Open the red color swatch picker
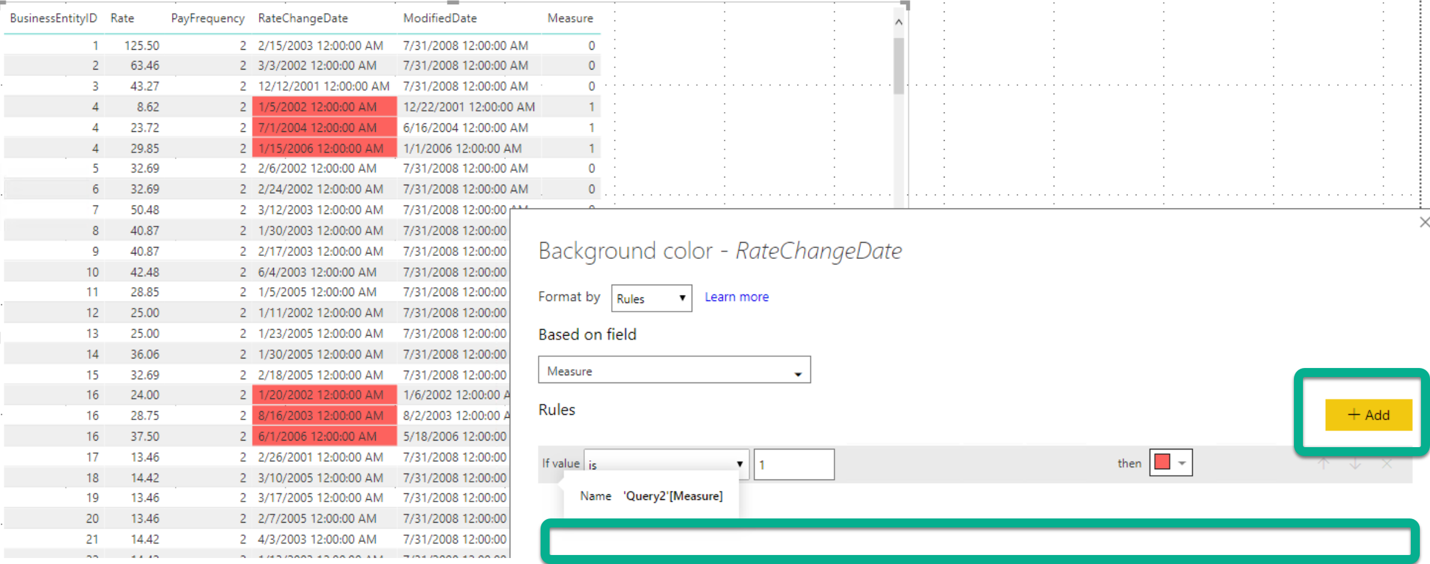 1170,463
